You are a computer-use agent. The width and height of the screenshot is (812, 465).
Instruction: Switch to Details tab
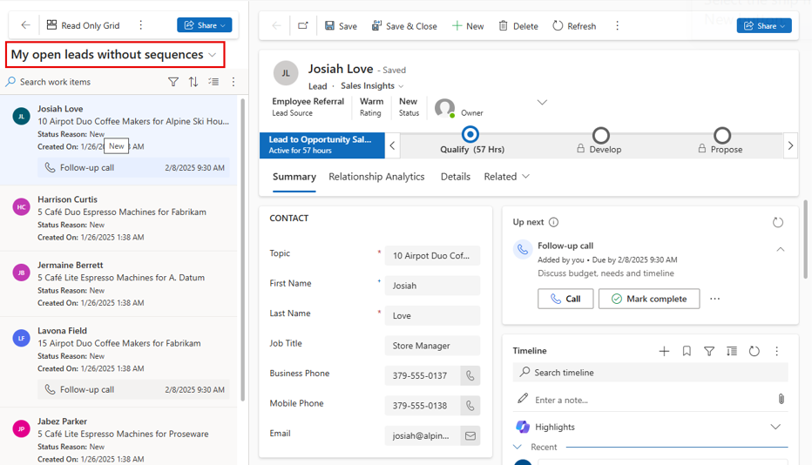tap(456, 177)
